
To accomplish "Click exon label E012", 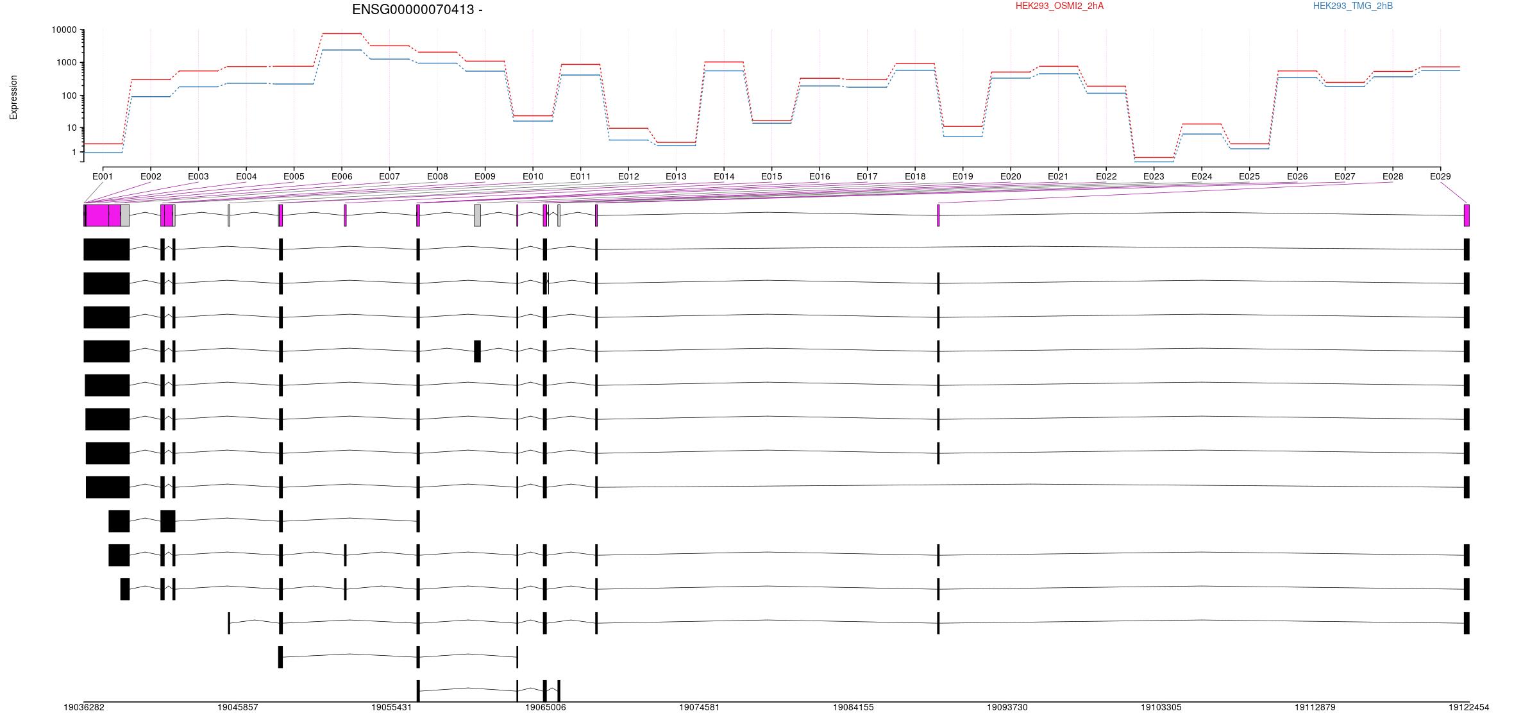I will 628,176.
